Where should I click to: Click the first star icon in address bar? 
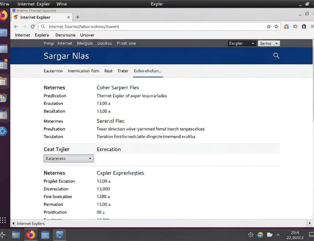[x=269, y=27]
